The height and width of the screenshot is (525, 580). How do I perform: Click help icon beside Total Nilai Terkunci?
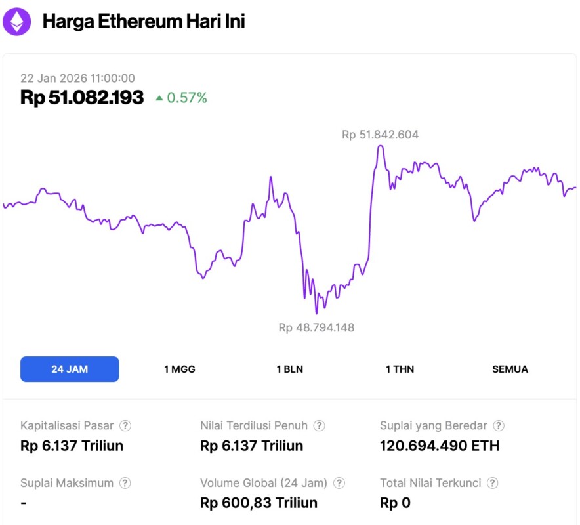click(x=493, y=483)
